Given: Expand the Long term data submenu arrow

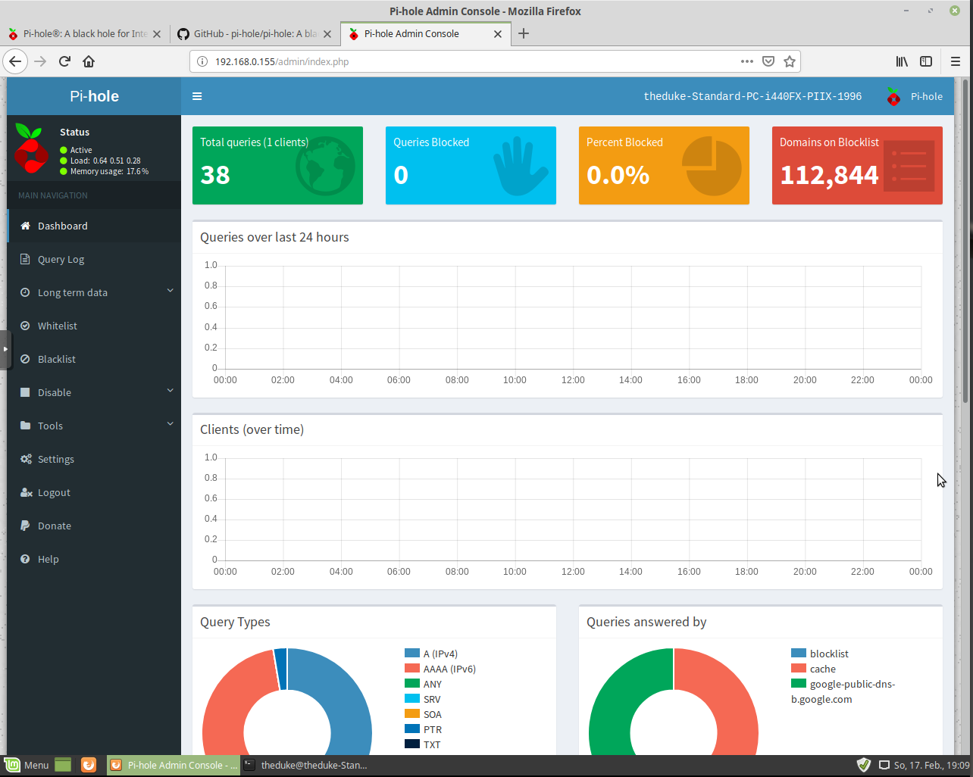Looking at the screenshot, I should [170, 291].
